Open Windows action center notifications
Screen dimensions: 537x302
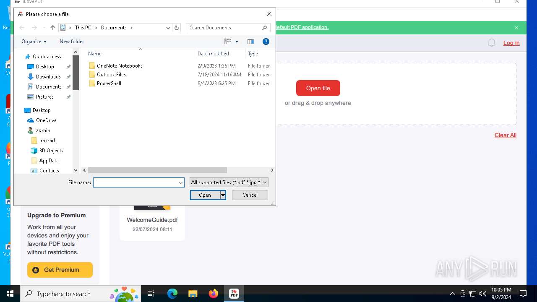523,294
